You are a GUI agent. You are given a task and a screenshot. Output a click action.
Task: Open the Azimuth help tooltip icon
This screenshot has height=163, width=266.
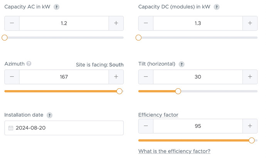pos(29,64)
